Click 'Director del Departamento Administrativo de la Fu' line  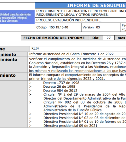tap(85, 98)
